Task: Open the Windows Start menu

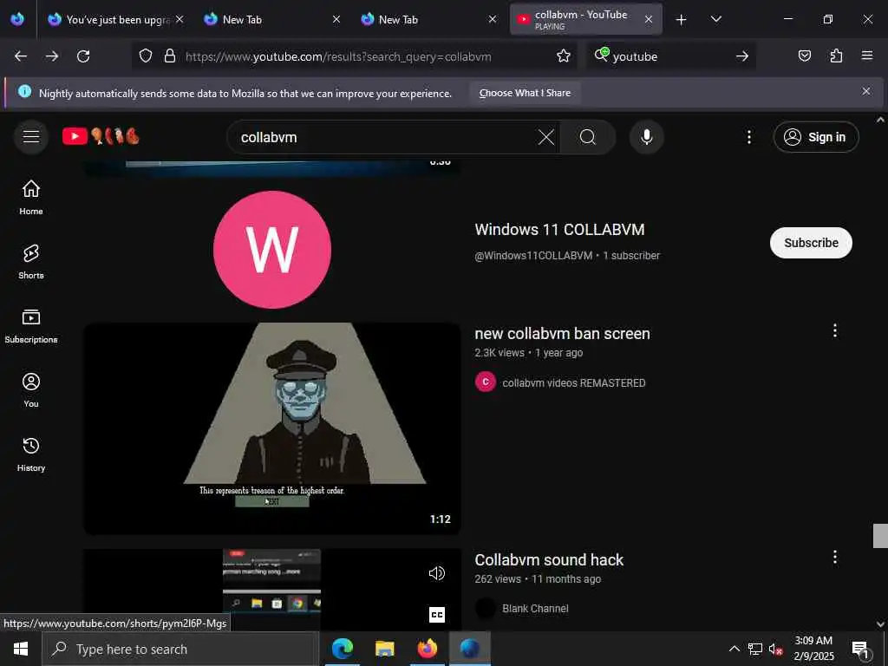Action: [21, 649]
